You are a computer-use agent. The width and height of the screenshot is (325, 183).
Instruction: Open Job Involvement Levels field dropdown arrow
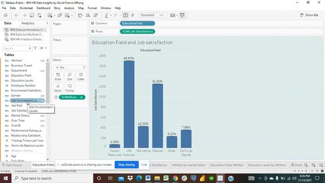(x=43, y=101)
